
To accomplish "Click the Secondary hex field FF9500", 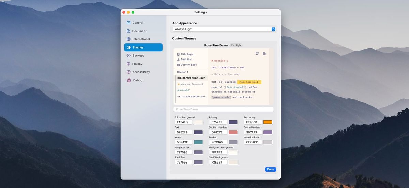I will pyautogui.click(x=253, y=122).
